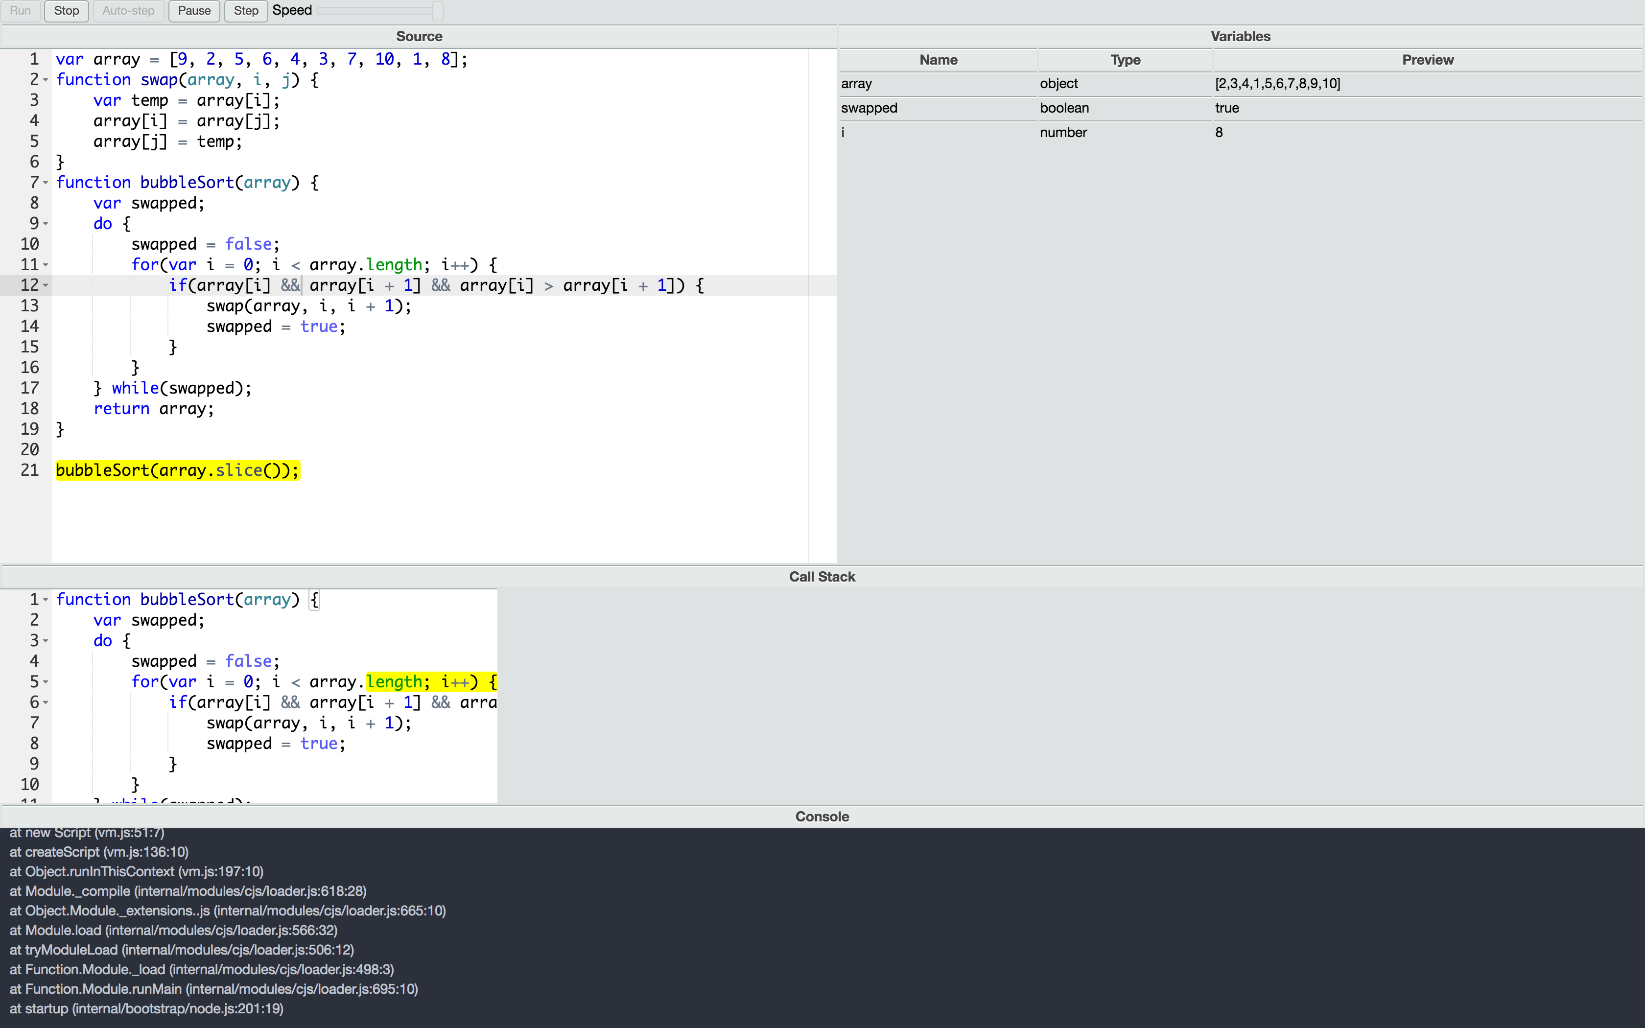Click the Type column header

pyautogui.click(x=1125, y=60)
